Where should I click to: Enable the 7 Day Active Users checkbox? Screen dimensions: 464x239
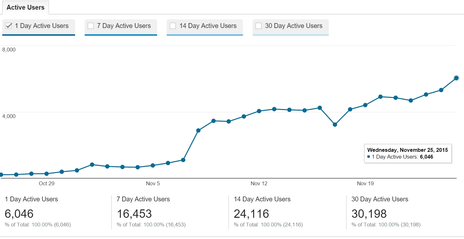click(91, 26)
